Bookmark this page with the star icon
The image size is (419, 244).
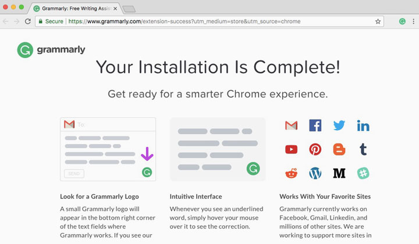tap(378, 21)
